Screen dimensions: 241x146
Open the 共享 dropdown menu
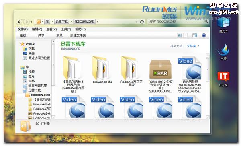pos(43,35)
